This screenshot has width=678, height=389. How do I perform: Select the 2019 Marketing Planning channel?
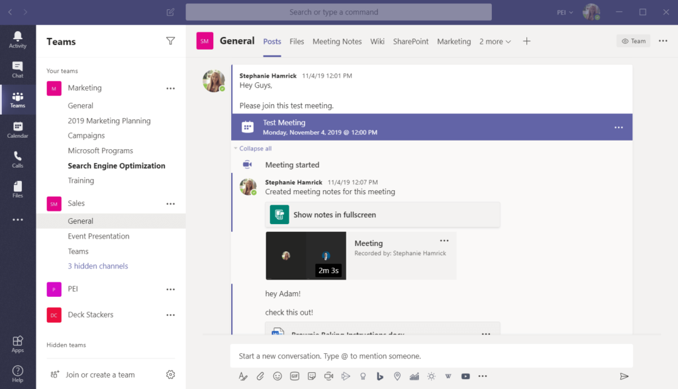[x=109, y=121]
